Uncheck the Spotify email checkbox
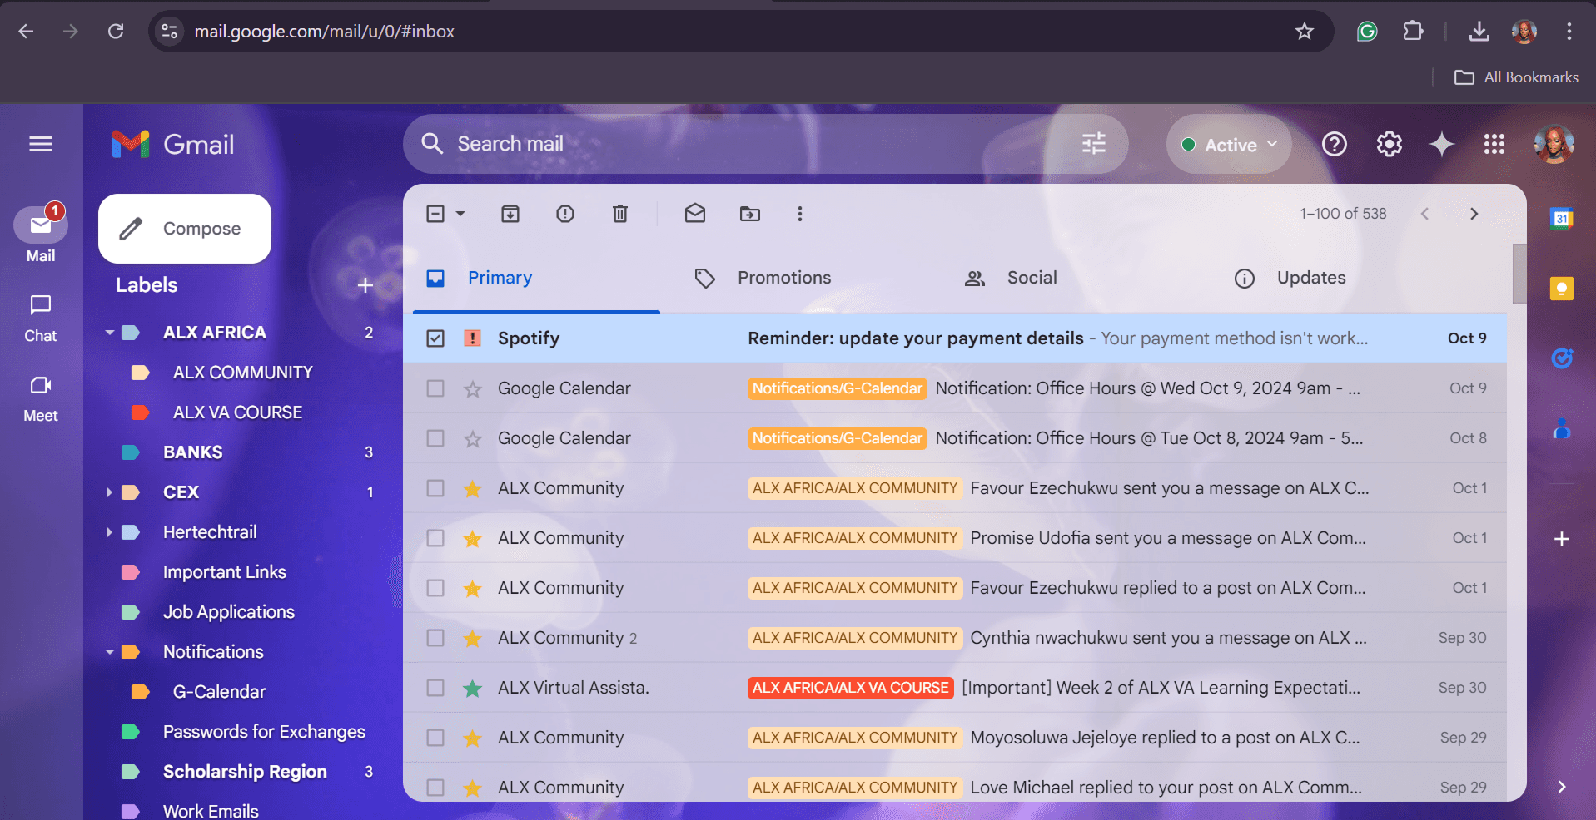 coord(435,338)
